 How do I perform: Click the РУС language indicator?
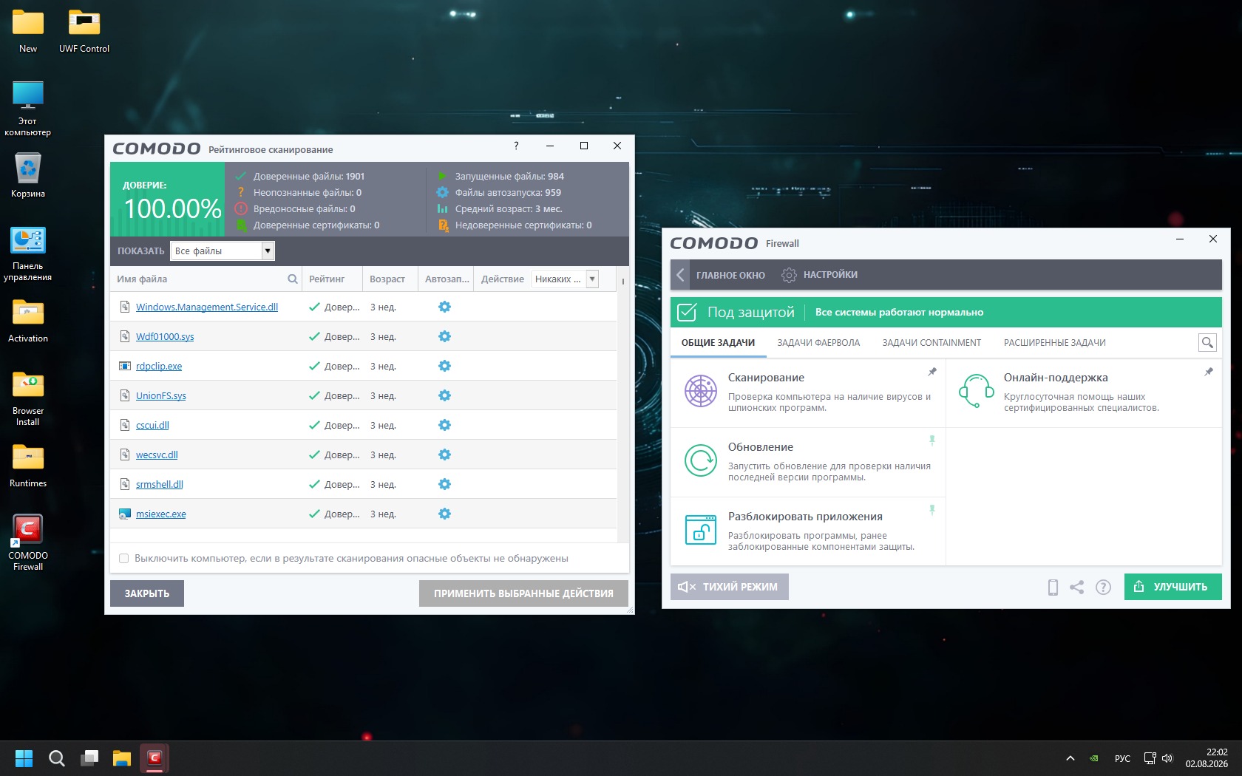point(1122,758)
